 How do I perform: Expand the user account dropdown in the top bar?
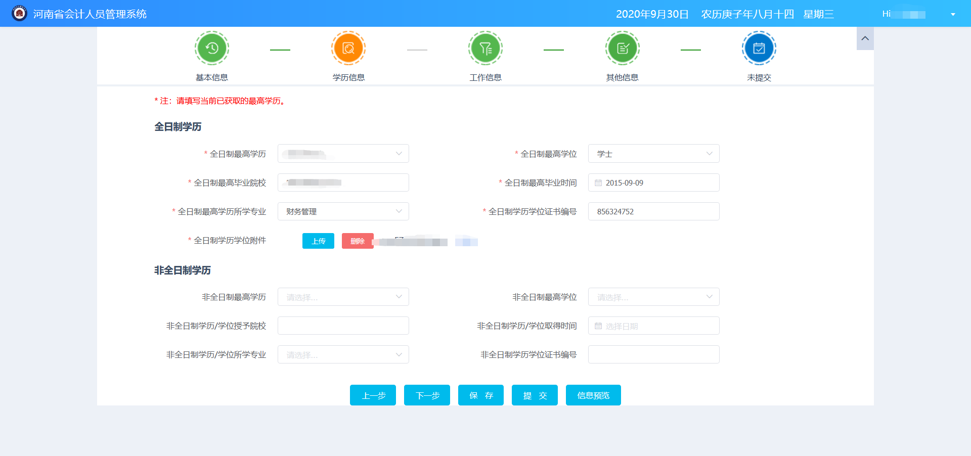tap(953, 14)
